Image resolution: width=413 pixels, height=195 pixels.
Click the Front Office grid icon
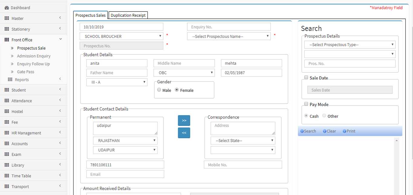pyautogui.click(x=7, y=40)
